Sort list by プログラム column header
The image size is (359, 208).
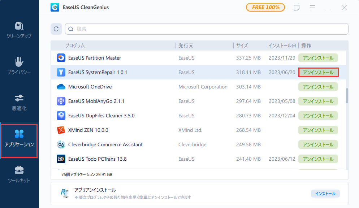(75, 45)
